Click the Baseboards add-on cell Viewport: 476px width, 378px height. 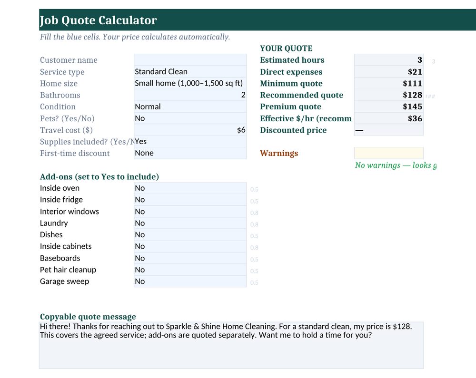click(x=190, y=258)
